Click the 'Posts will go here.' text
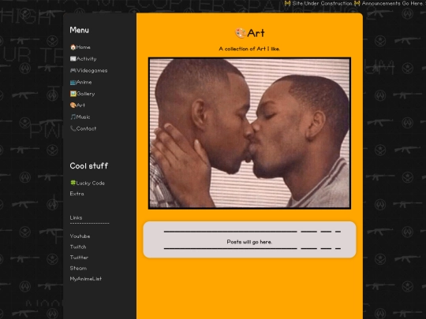The height and width of the screenshot is (319, 426). coord(249,242)
